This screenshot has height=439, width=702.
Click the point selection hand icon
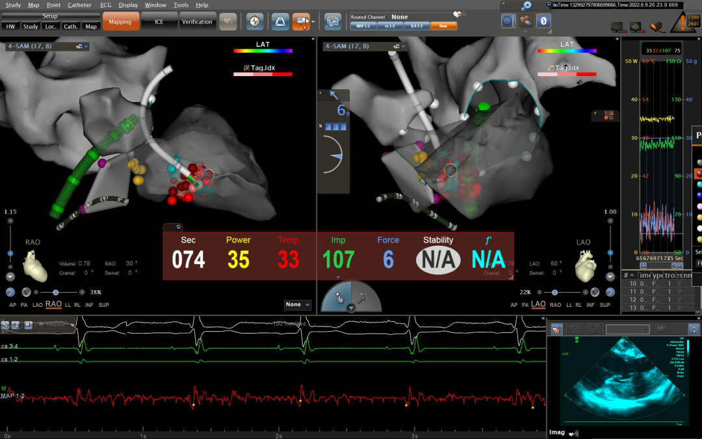click(x=339, y=297)
